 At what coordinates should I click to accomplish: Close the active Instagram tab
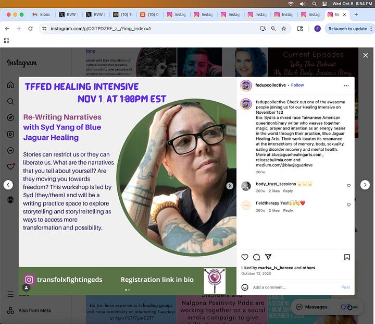[x=344, y=15]
